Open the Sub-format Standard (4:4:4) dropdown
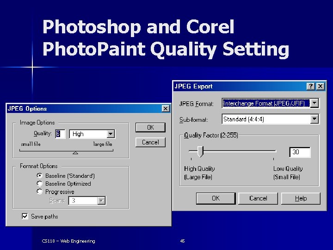Screen dimensions: 333x250 click(270, 119)
